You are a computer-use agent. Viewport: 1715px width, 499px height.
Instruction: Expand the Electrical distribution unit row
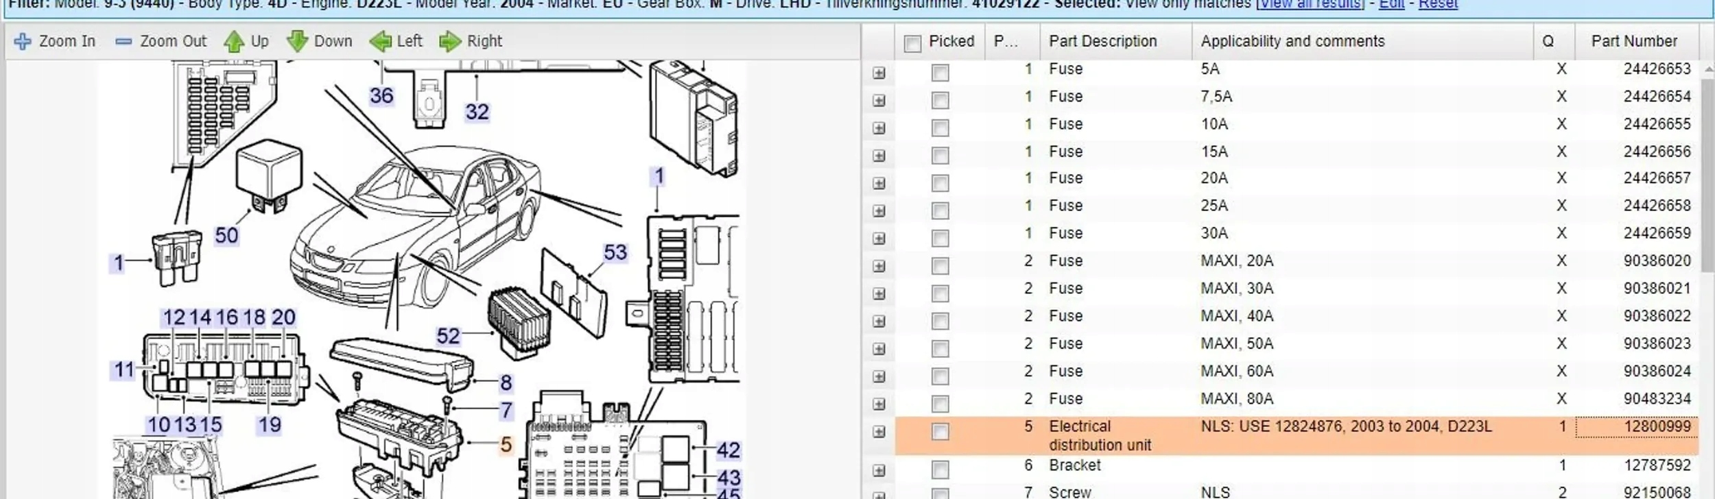(x=879, y=432)
